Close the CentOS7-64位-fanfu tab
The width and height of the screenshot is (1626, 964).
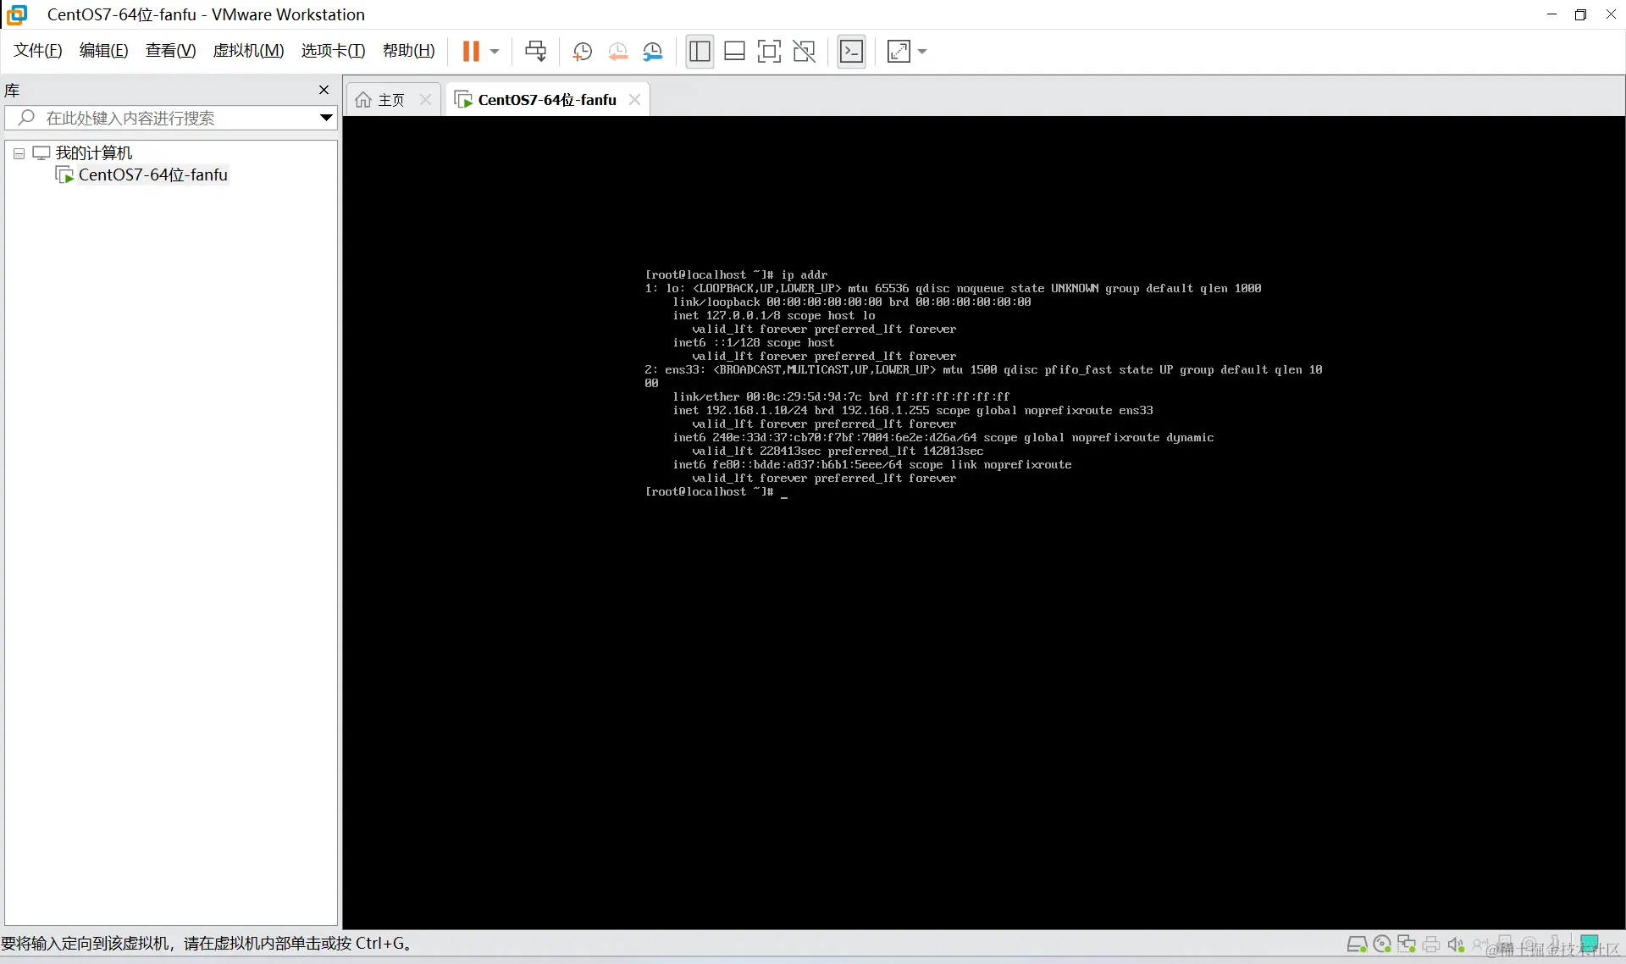[634, 100]
